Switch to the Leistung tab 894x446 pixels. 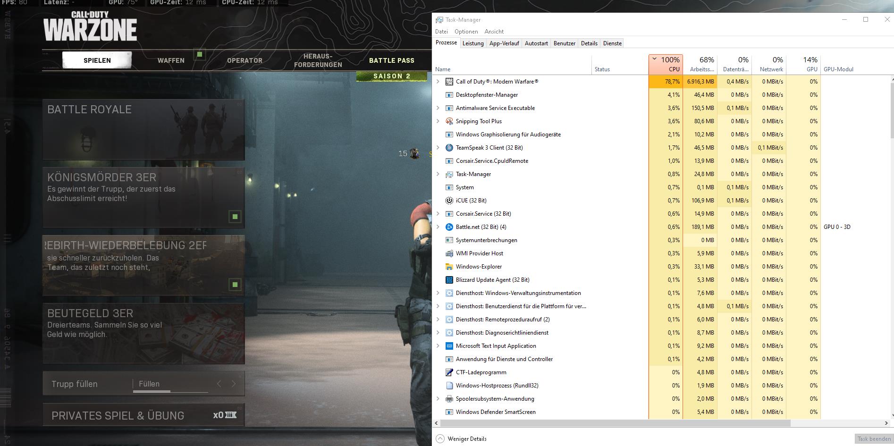tap(473, 43)
